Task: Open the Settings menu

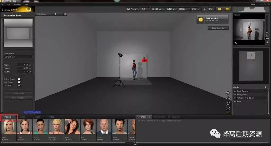Action: click(17, 4)
